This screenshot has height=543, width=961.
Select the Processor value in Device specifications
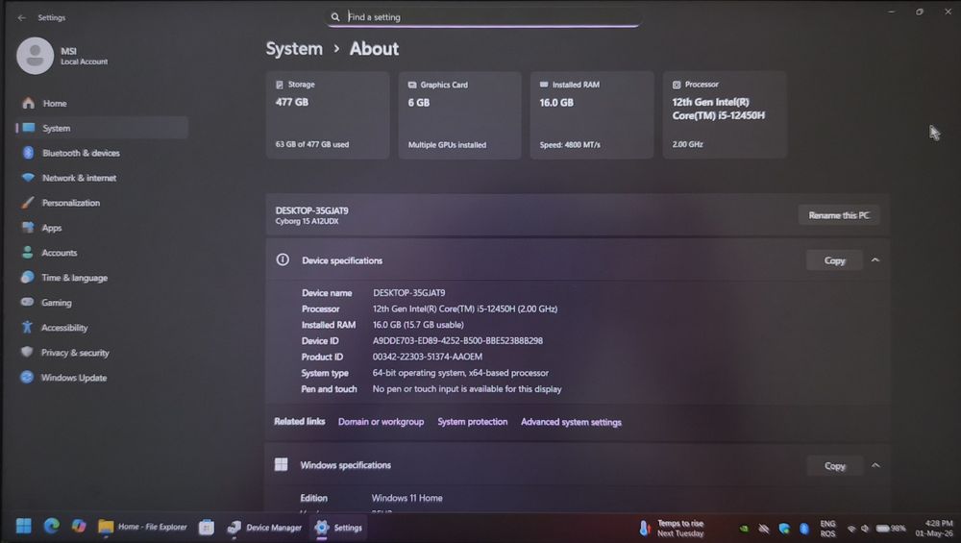(465, 309)
